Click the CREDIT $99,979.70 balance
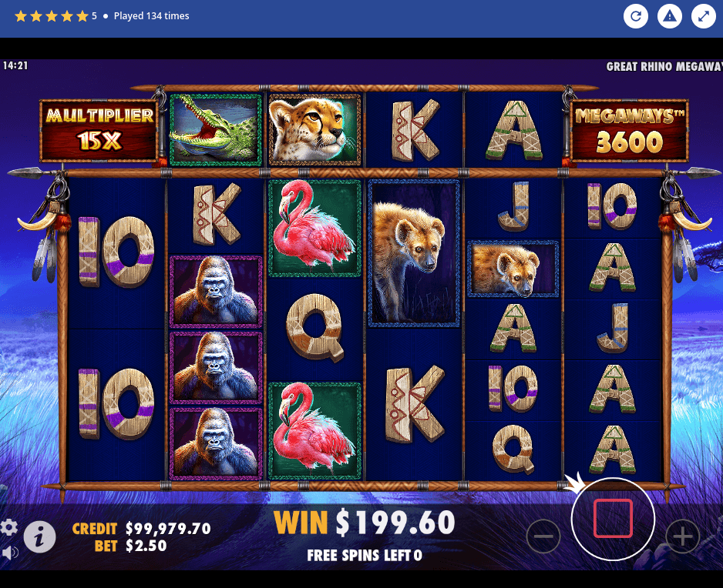This screenshot has height=588, width=723. pos(142,528)
